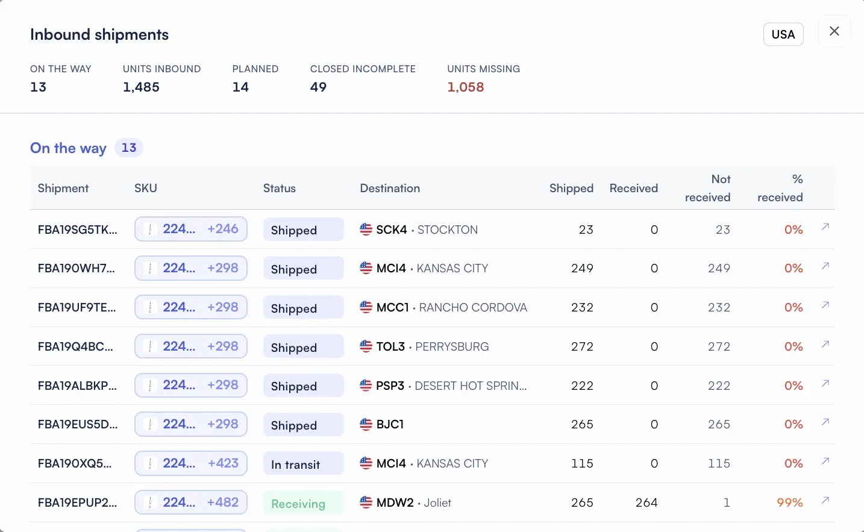Open external link arrow for TOL3 Perrysburg row
Viewport: 864px width, 532px height.
pyautogui.click(x=825, y=344)
